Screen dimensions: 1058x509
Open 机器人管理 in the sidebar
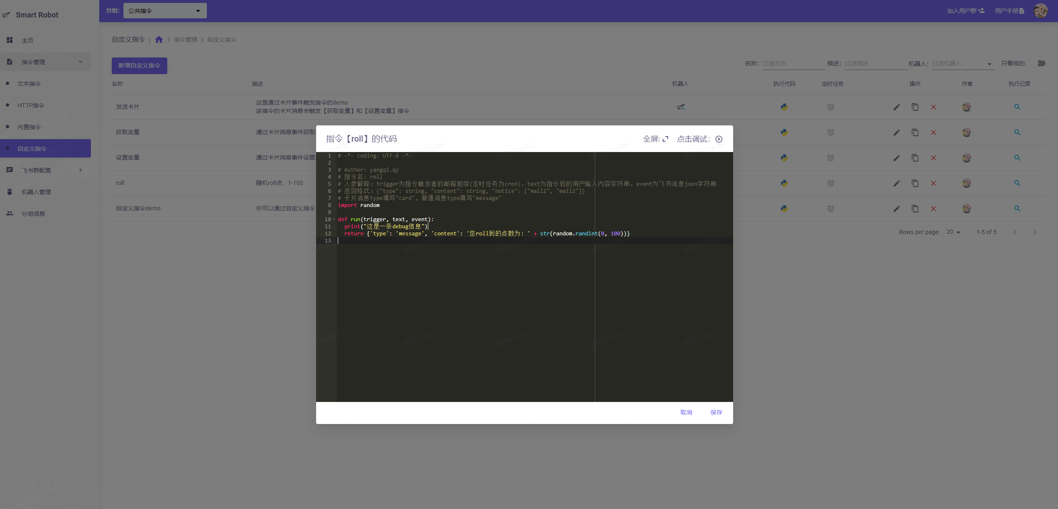(x=36, y=192)
